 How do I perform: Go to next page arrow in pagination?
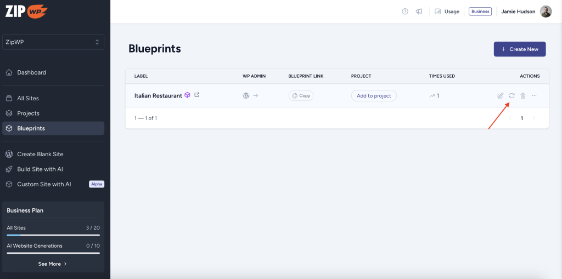(x=533, y=118)
